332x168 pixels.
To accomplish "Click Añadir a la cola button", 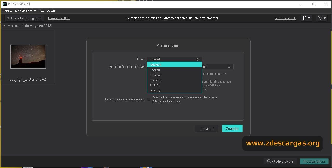I will 280,161.
